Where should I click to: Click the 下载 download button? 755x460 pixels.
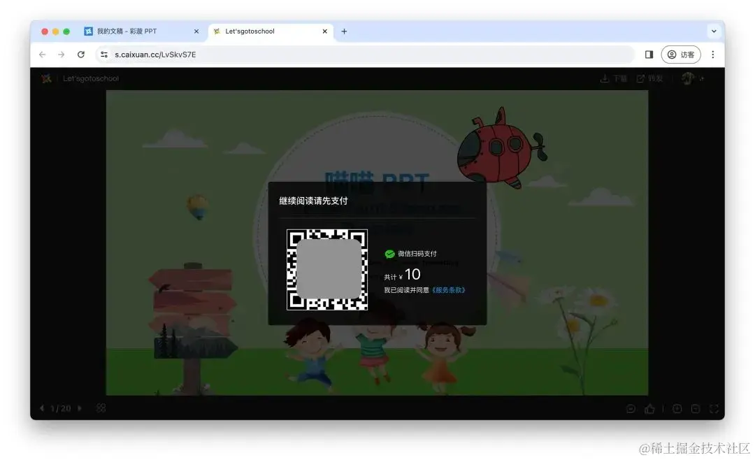pos(614,78)
